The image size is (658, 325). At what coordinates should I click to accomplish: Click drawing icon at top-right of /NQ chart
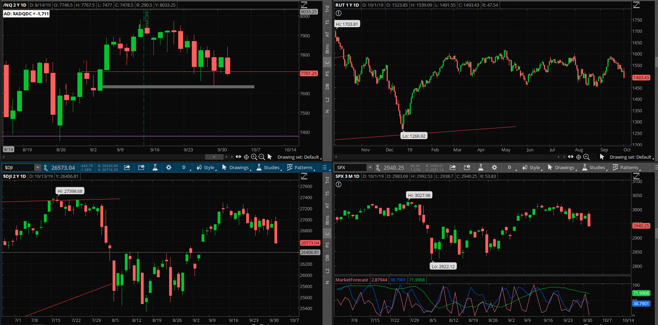[x=304, y=5]
